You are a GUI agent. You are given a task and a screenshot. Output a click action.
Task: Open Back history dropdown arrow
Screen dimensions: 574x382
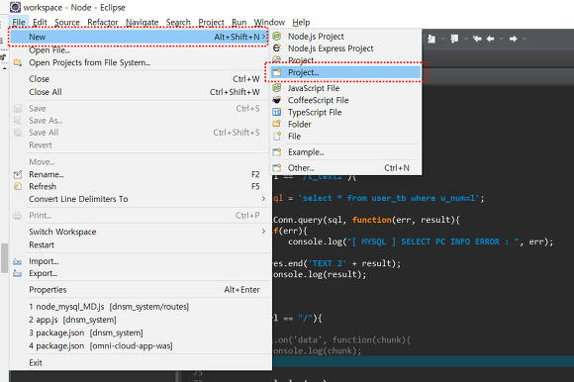pos(502,39)
